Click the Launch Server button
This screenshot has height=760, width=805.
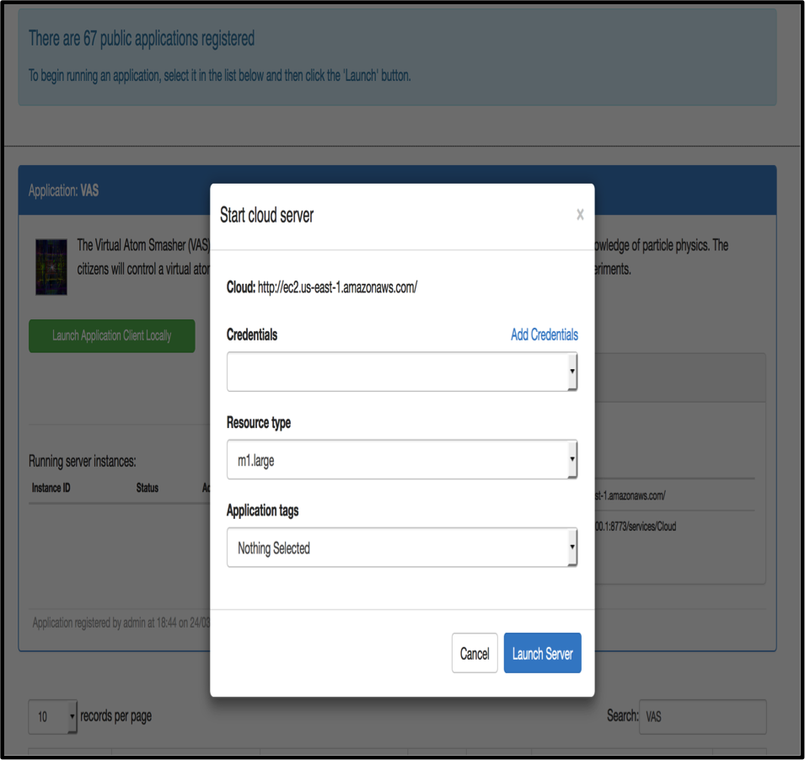[542, 654]
